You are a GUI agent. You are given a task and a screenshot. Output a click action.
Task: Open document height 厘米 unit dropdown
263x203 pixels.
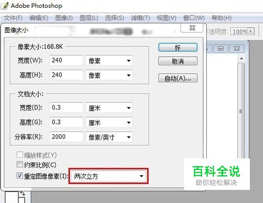tap(109, 122)
